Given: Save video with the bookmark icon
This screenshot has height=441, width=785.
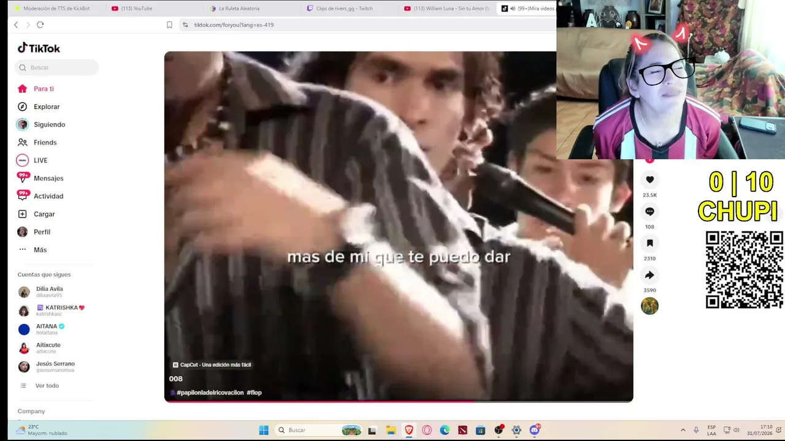Looking at the screenshot, I should pos(649,243).
